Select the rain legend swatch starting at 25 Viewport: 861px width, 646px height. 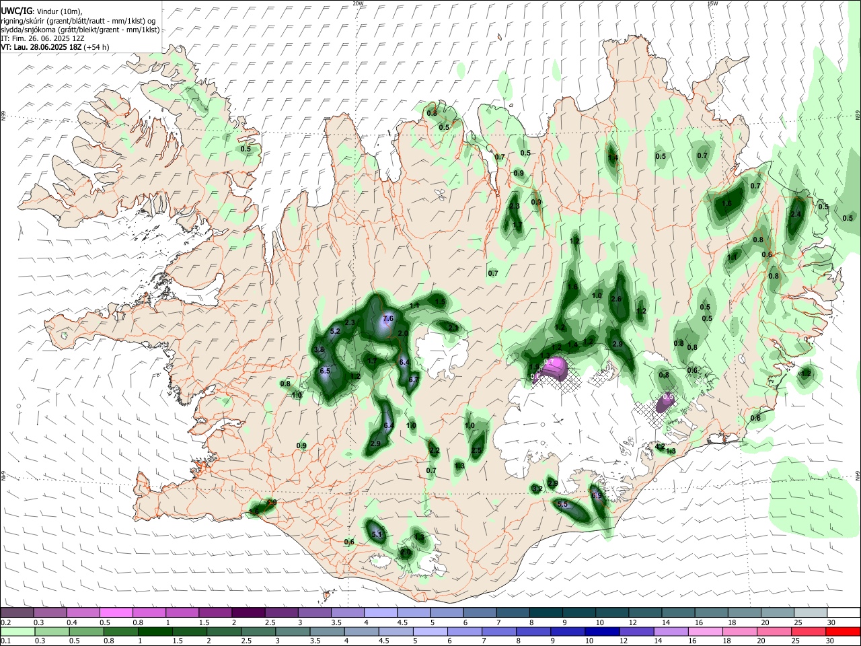pyautogui.click(x=809, y=631)
